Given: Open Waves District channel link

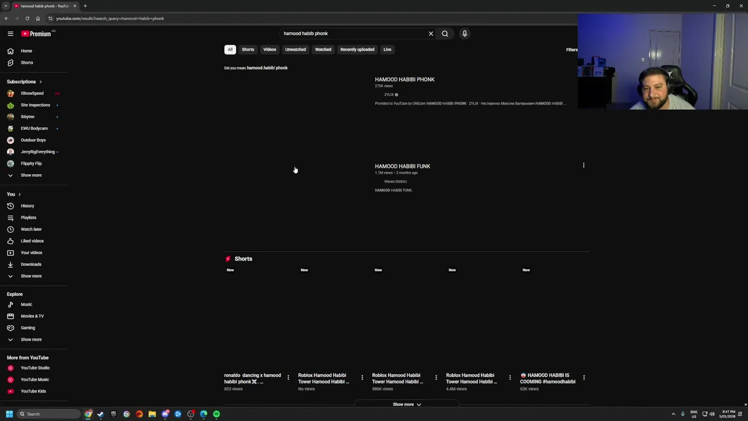Looking at the screenshot, I should pos(395,181).
